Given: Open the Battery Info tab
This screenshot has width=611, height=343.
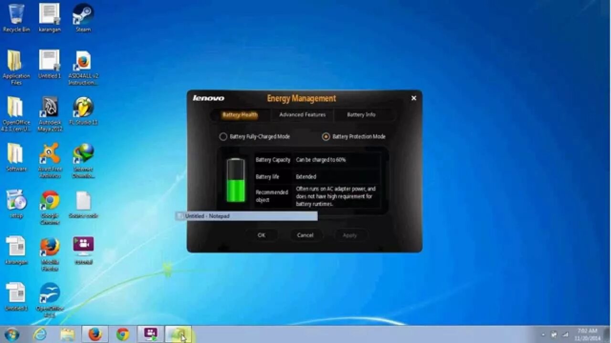Looking at the screenshot, I should 361,115.
